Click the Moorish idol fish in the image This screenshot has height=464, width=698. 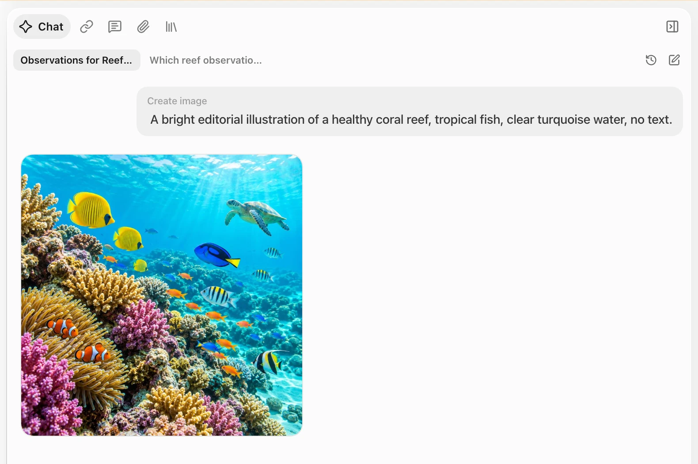click(x=268, y=362)
